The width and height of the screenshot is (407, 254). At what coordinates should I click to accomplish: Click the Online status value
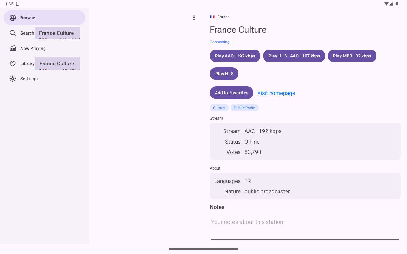pyautogui.click(x=252, y=142)
